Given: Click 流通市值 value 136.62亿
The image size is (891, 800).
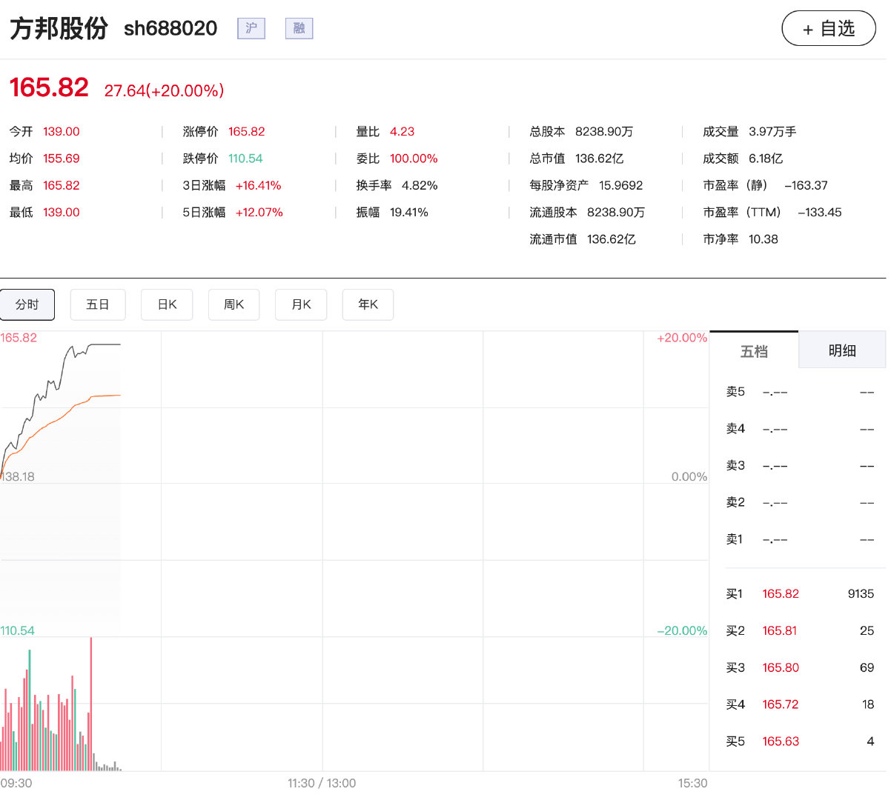Looking at the screenshot, I should [612, 239].
